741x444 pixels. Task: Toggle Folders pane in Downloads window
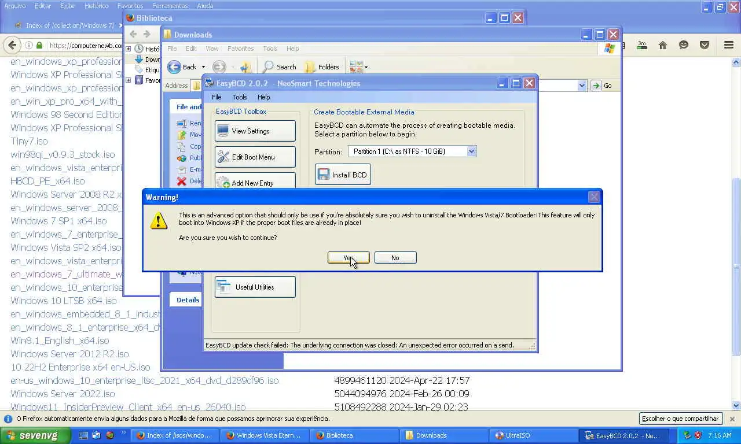pyautogui.click(x=322, y=67)
